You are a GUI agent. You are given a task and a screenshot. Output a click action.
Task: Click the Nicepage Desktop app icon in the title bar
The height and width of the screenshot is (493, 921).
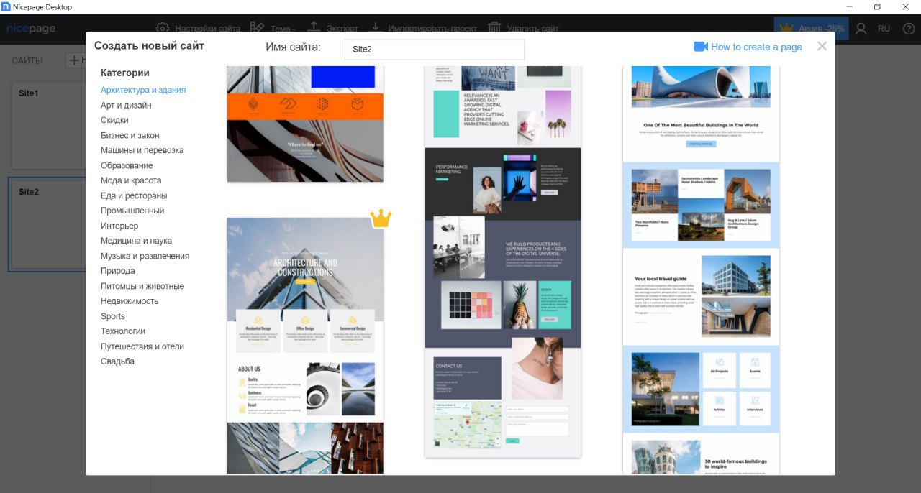[x=6, y=6]
